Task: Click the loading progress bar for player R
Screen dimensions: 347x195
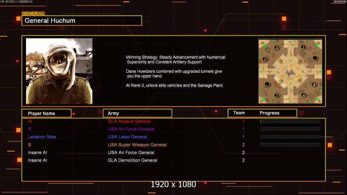Action: click(290, 129)
